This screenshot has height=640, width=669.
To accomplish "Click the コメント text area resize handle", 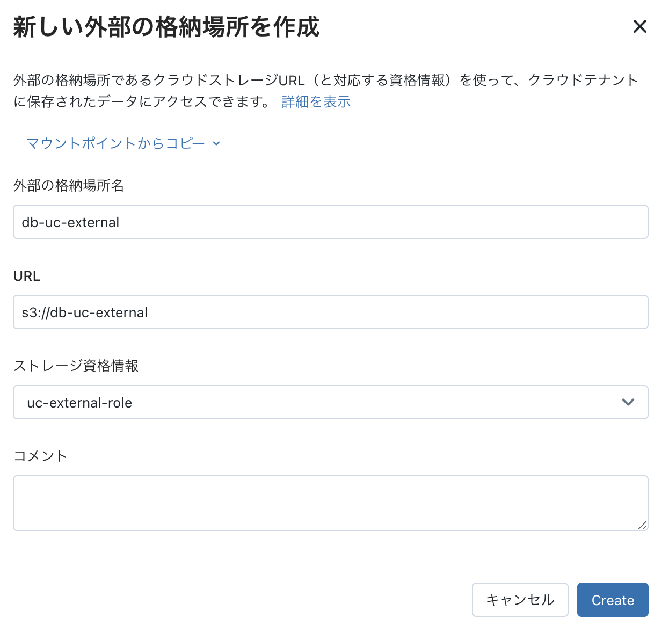I will point(642,525).
